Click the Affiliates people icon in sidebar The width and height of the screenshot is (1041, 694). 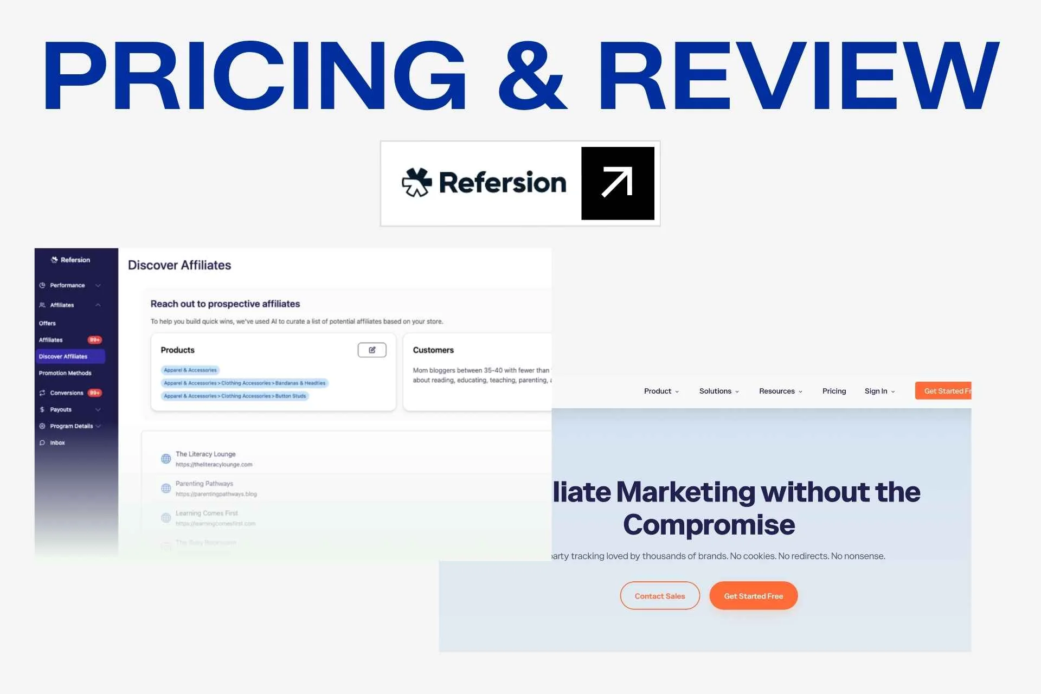pos(42,305)
